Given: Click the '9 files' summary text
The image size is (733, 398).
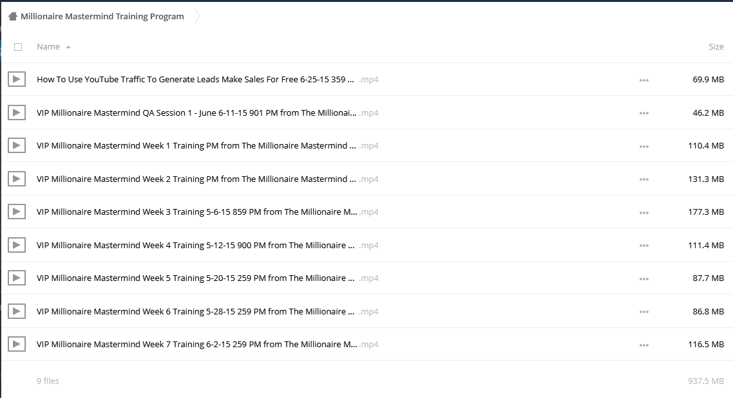Looking at the screenshot, I should coord(48,381).
